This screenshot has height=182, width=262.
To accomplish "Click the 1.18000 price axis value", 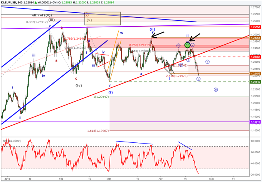I will pos(255,130).
